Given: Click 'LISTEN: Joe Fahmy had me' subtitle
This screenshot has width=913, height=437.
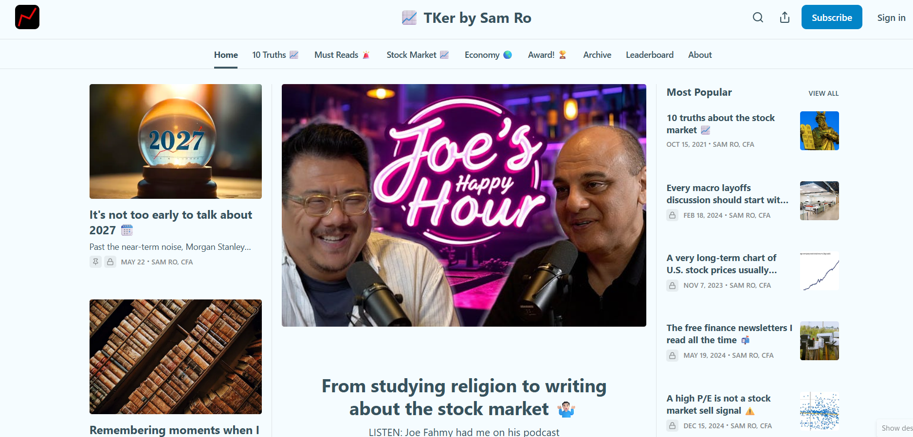Looking at the screenshot, I should tap(464, 432).
